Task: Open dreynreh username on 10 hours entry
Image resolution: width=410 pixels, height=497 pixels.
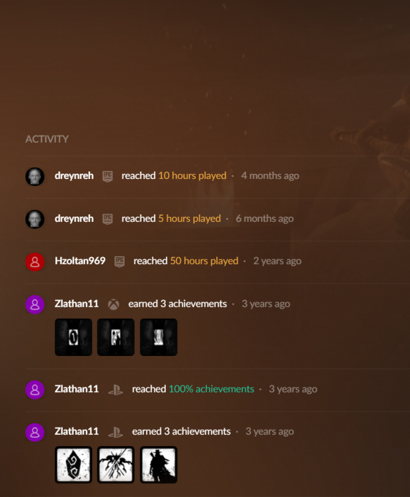Action: [x=74, y=176]
